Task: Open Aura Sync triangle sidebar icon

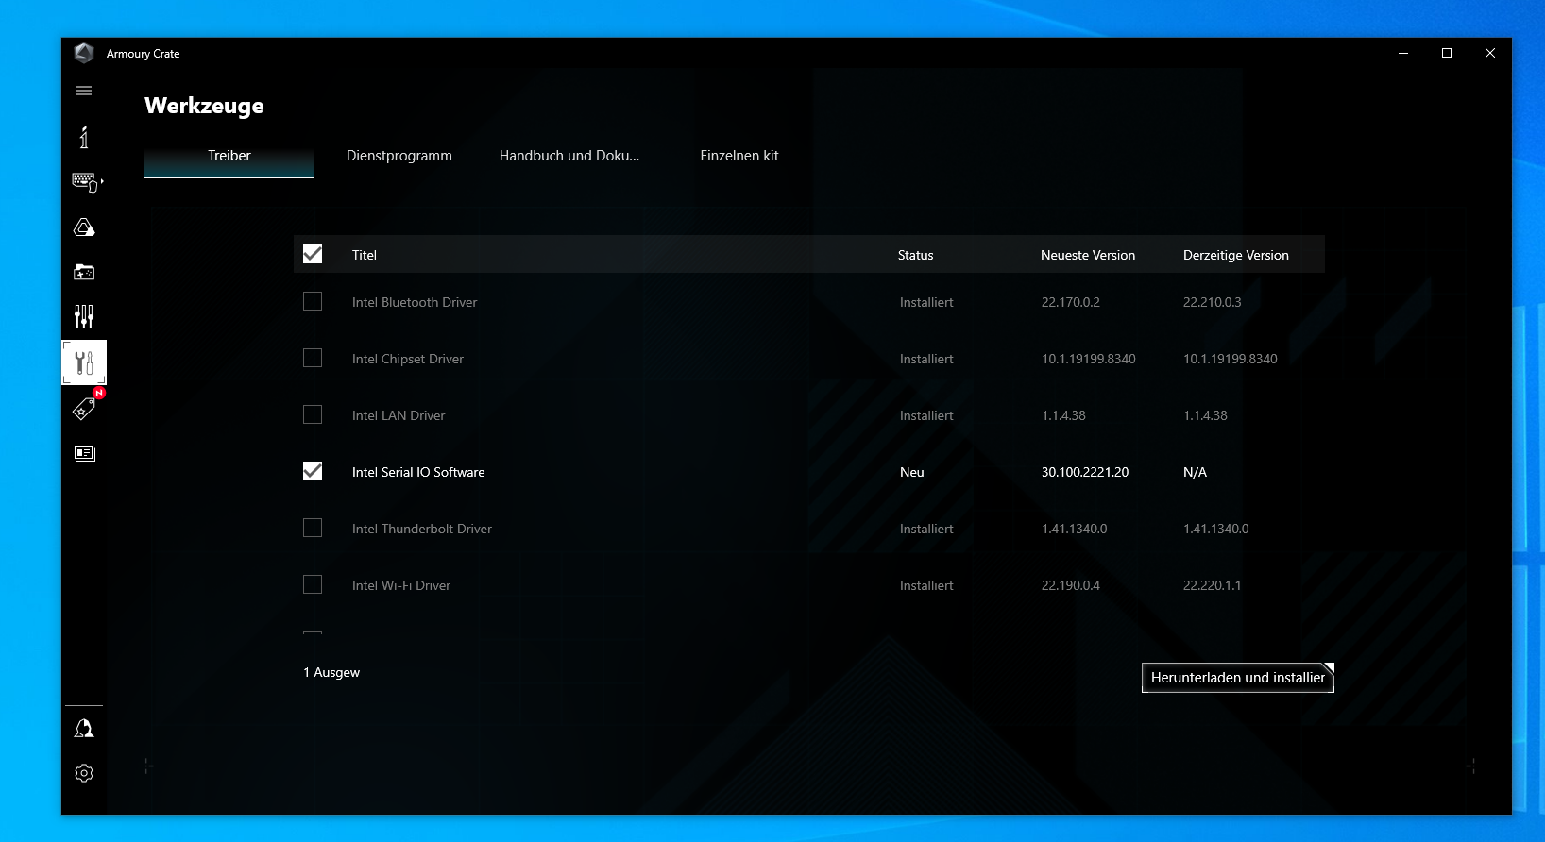Action: [84, 227]
